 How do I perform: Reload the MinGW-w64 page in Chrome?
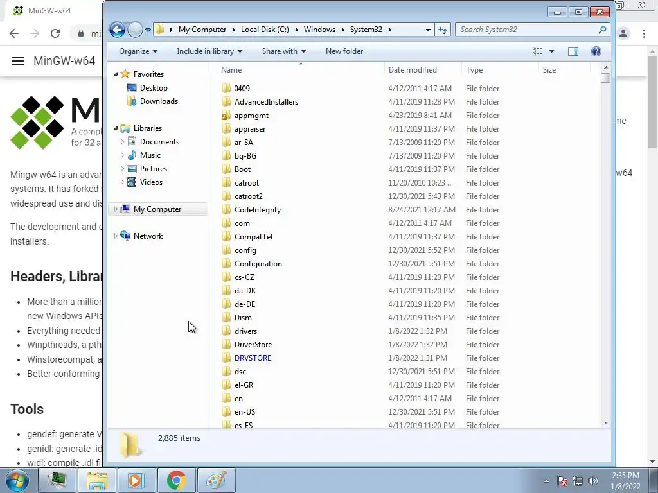[55, 33]
